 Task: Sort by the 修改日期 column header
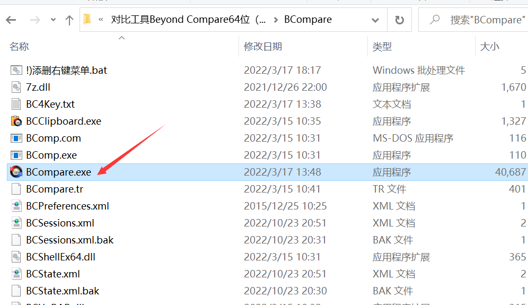click(x=263, y=47)
